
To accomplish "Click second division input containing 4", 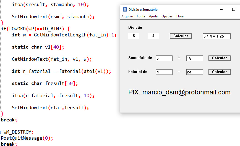I will click(153, 36).
